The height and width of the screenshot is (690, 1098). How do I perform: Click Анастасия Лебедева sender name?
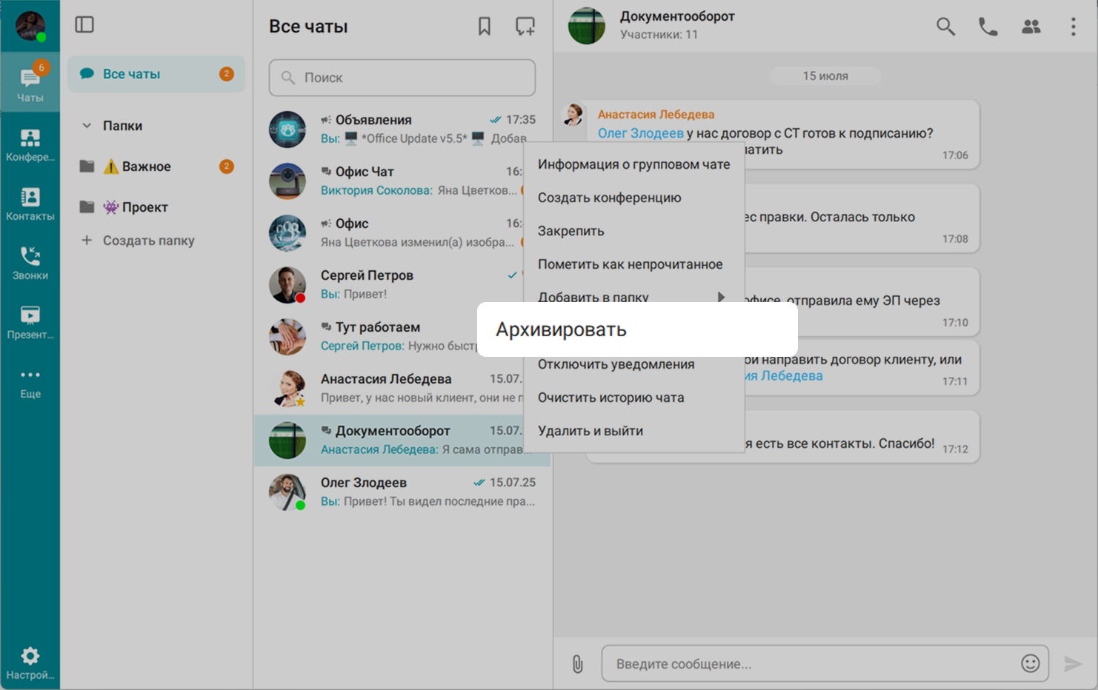656,114
